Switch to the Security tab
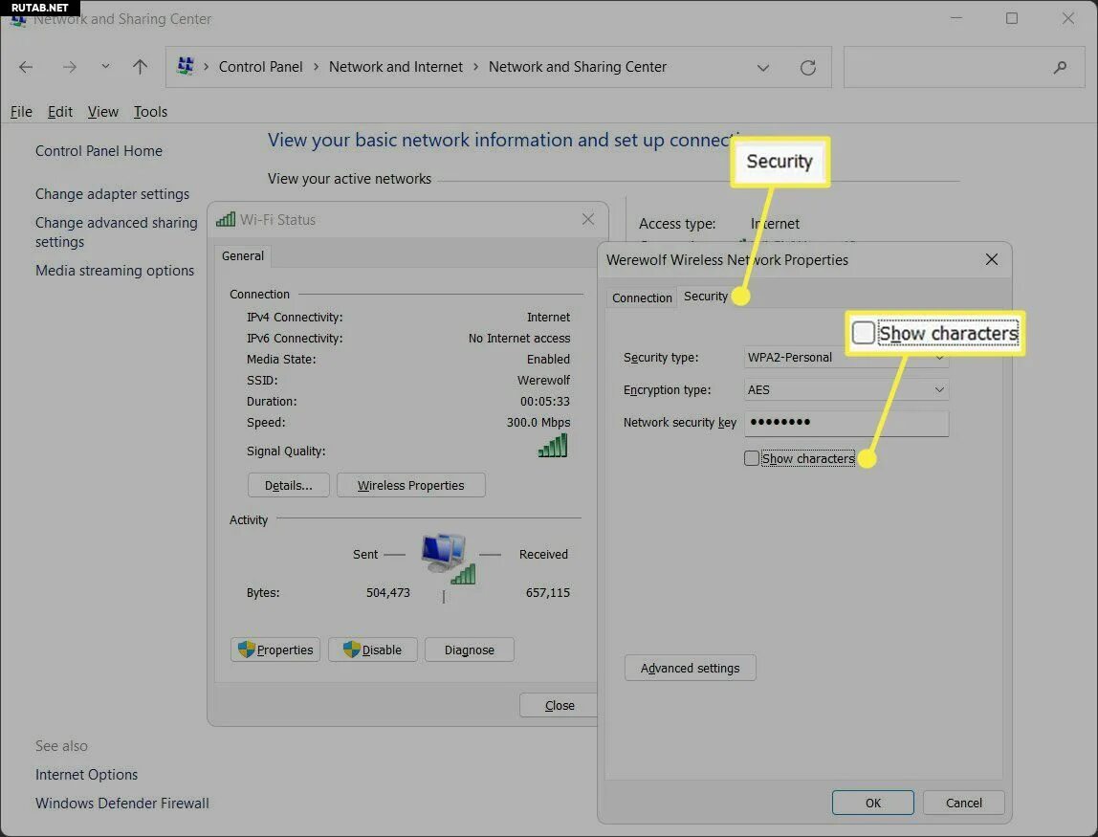This screenshot has height=837, width=1098. pyautogui.click(x=705, y=297)
